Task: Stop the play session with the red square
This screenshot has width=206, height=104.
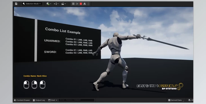Action: [x=81, y=4]
